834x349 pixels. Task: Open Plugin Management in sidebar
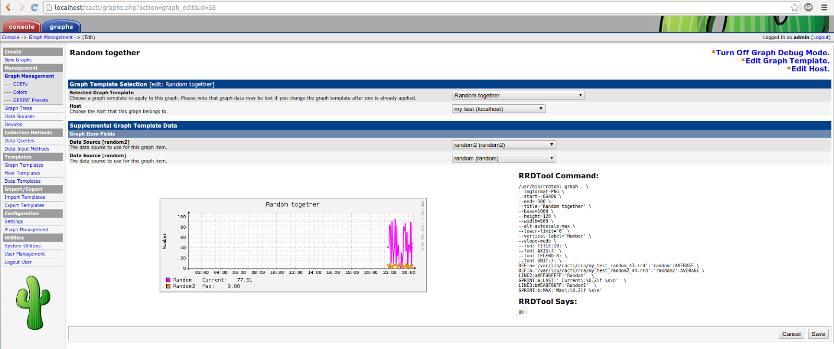click(x=27, y=230)
